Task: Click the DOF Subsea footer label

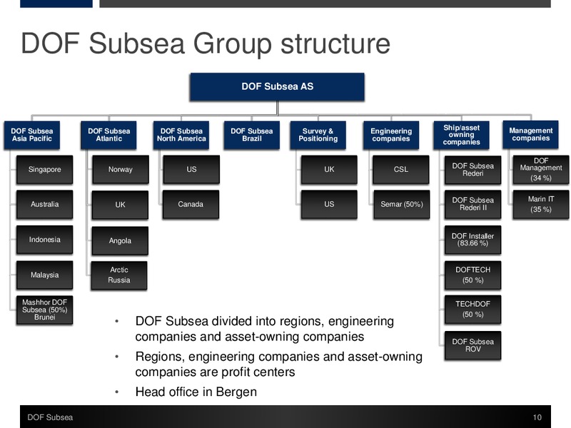Action: [x=50, y=417]
